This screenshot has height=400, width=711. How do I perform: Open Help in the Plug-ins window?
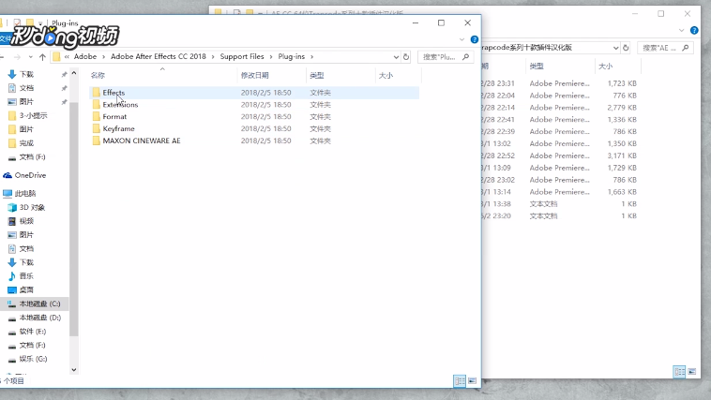coord(475,39)
